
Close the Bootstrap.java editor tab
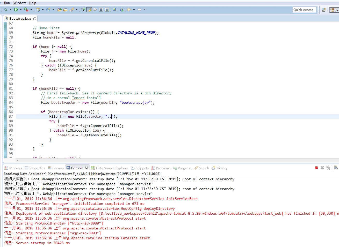(34, 18)
